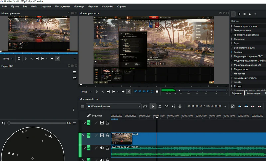
Task: Select the Razor (scissors) tool
Action: [160, 106]
